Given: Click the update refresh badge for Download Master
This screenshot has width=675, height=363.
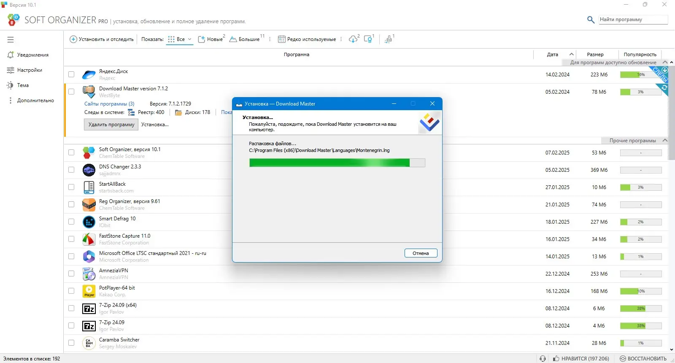Looking at the screenshot, I should (x=664, y=87).
